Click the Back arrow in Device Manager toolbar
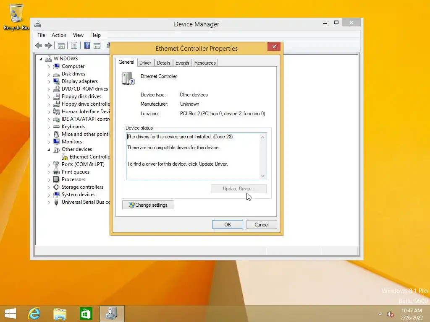Screen dimensions: 430x322 pyautogui.click(x=39, y=45)
